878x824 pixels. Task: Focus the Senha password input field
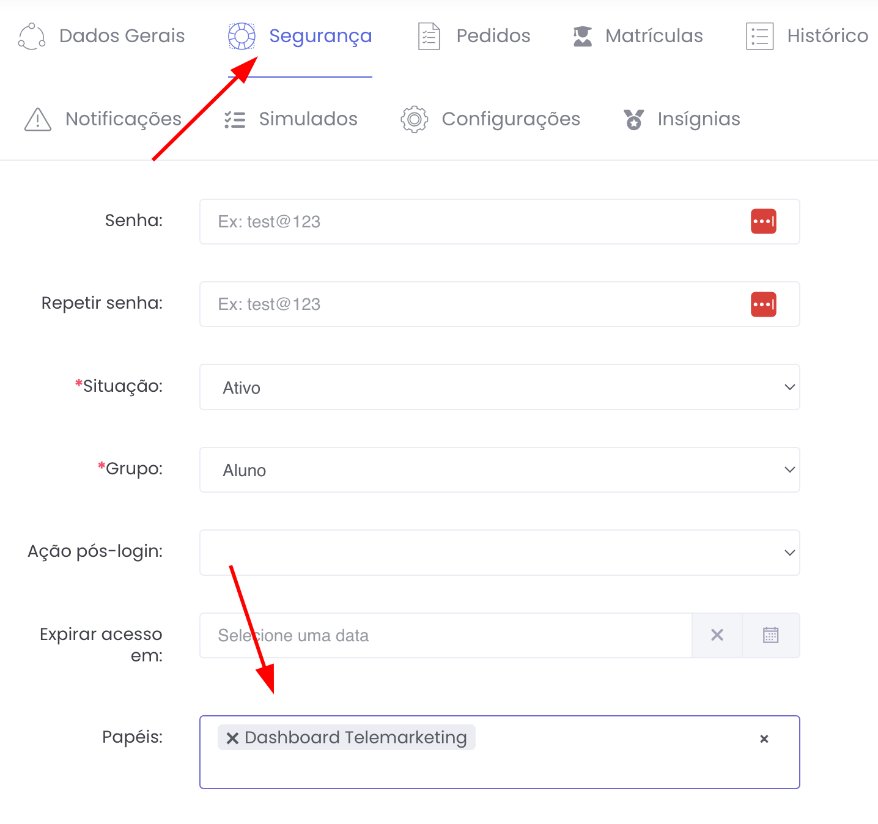click(x=471, y=221)
